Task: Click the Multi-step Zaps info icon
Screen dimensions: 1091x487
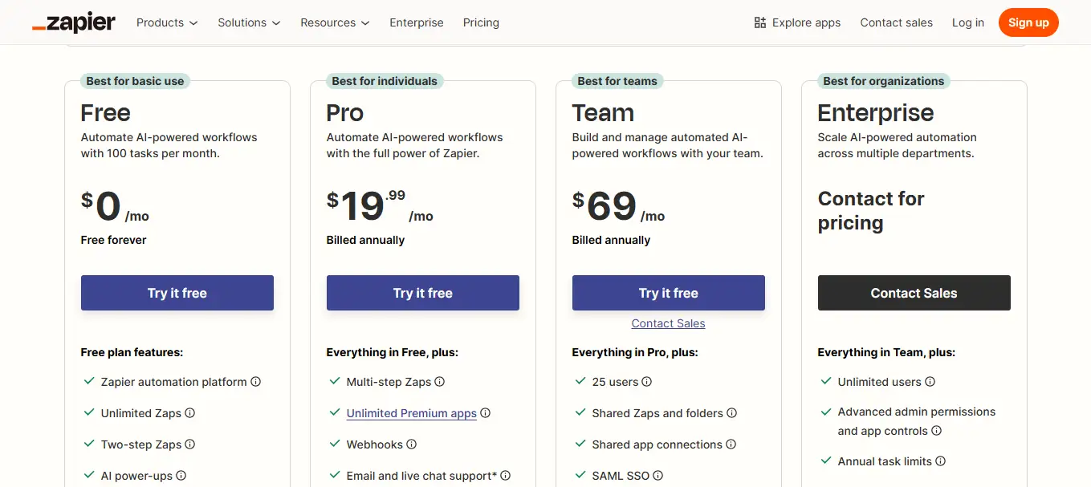Action: (x=440, y=382)
